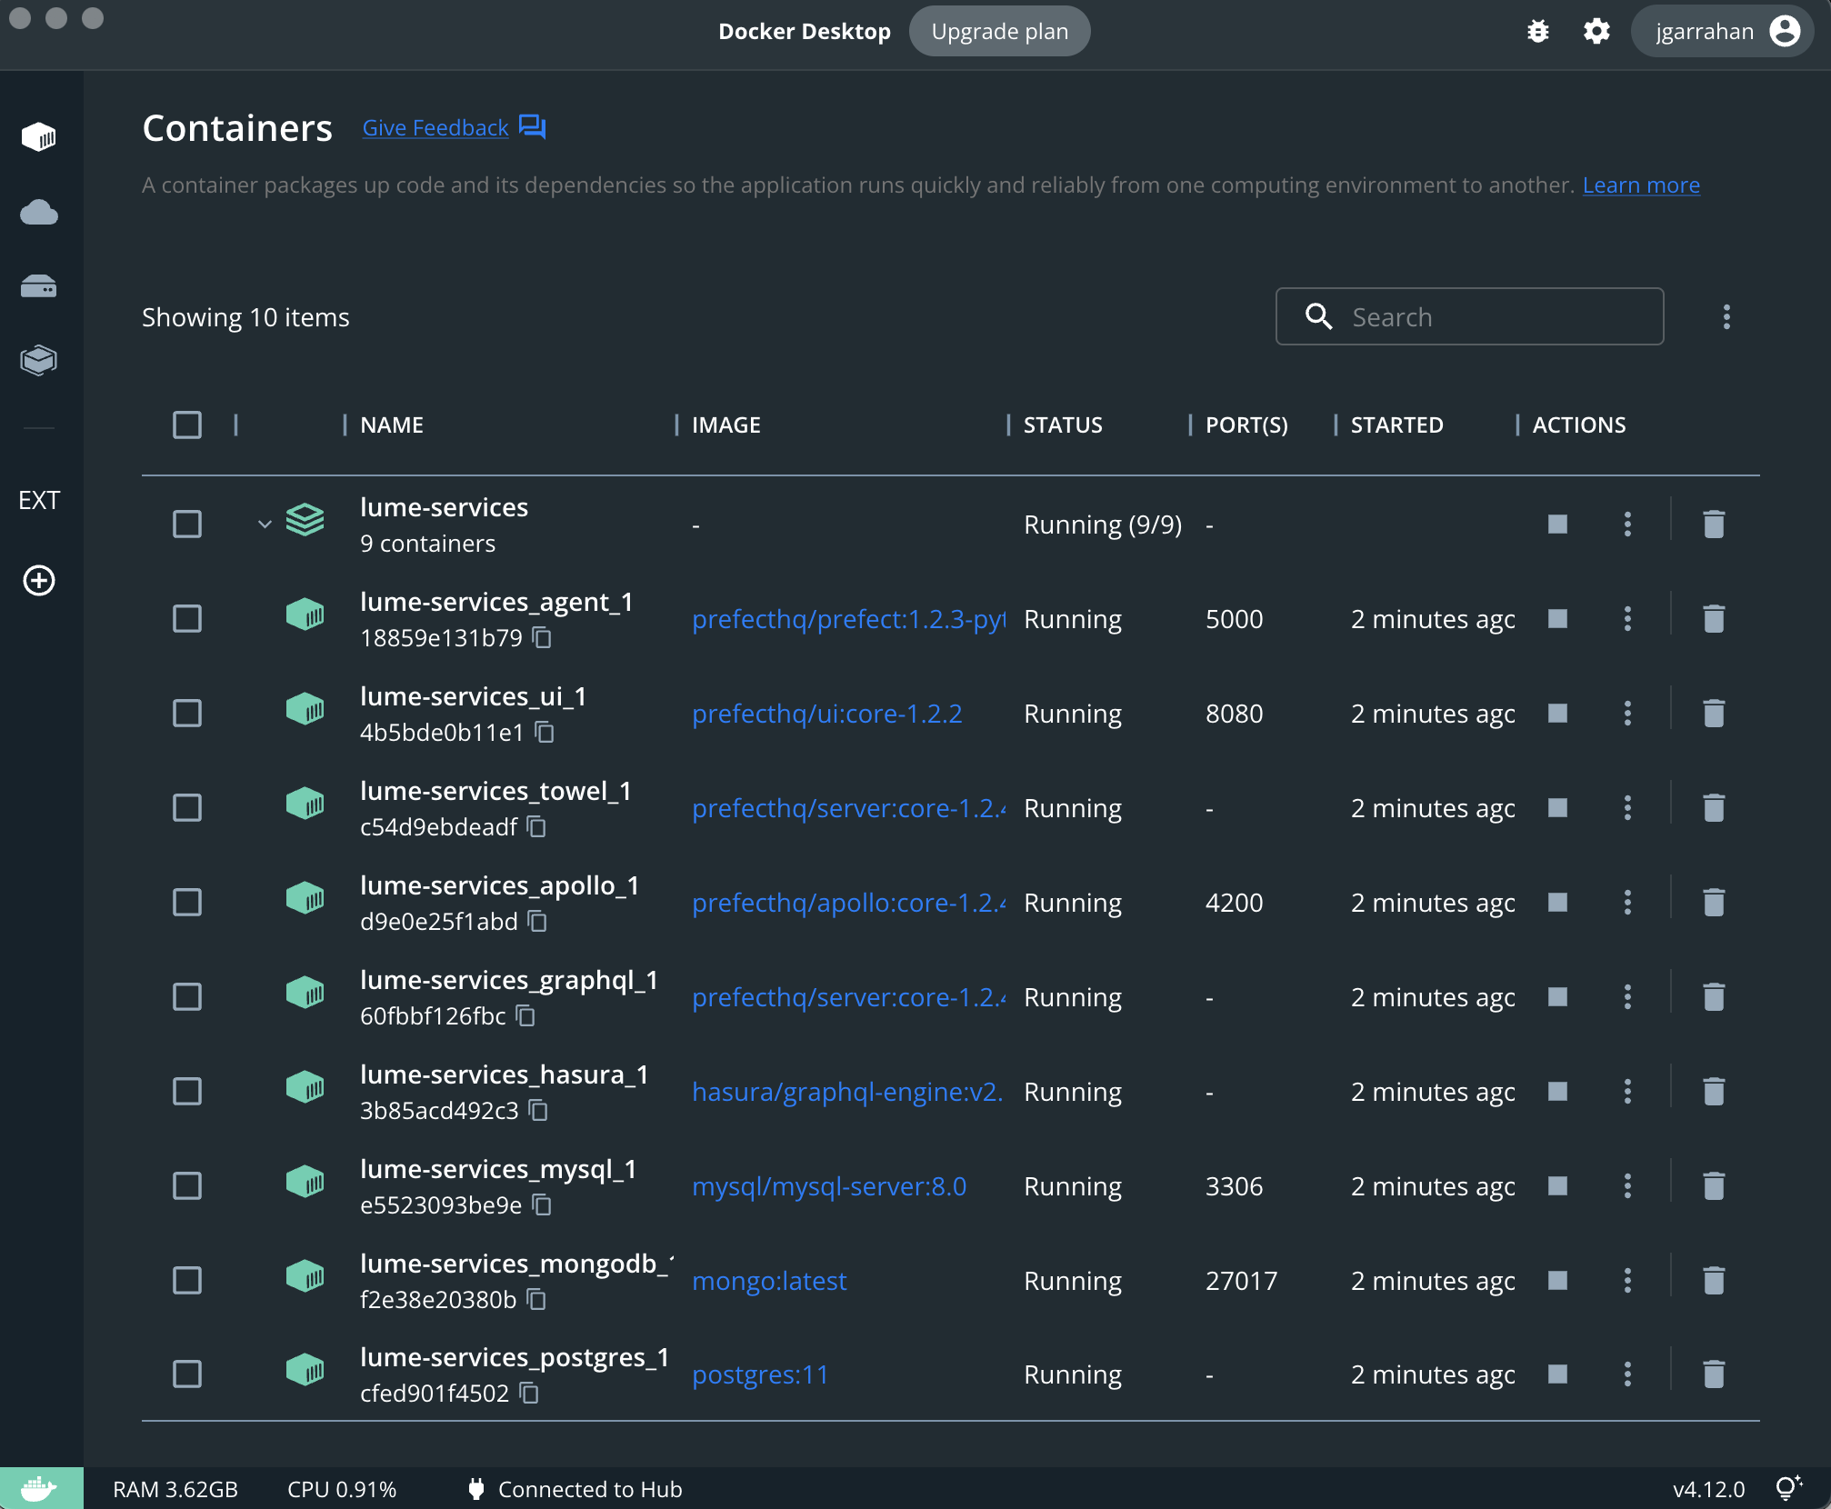Sort by the NAME column header
This screenshot has width=1831, height=1509.
tap(392, 425)
